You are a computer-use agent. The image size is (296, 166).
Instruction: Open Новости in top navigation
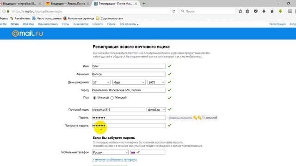tap(98, 24)
